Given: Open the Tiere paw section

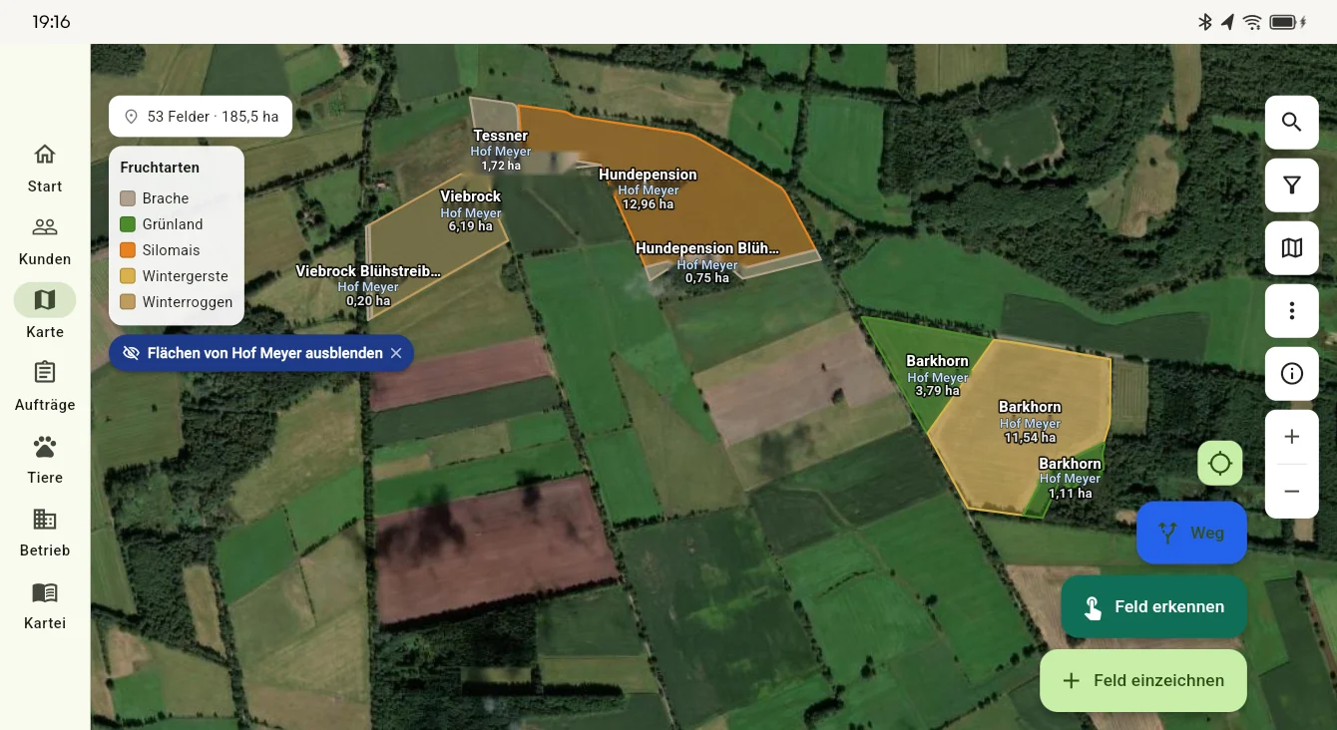Looking at the screenshot, I should tap(45, 459).
